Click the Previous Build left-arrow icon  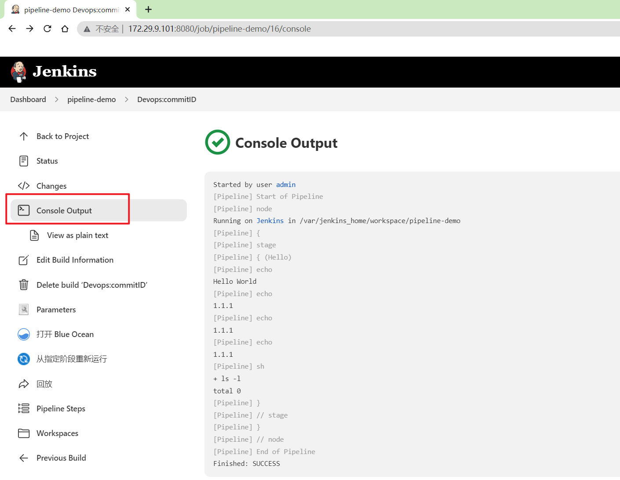pyautogui.click(x=24, y=458)
